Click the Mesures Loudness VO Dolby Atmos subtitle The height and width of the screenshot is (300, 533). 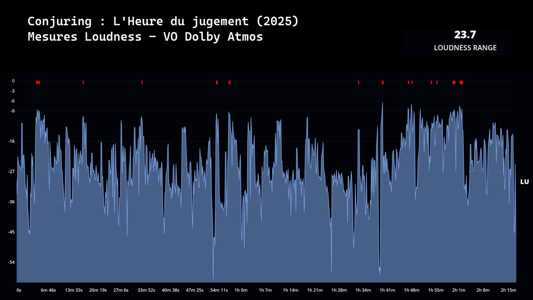(x=145, y=37)
